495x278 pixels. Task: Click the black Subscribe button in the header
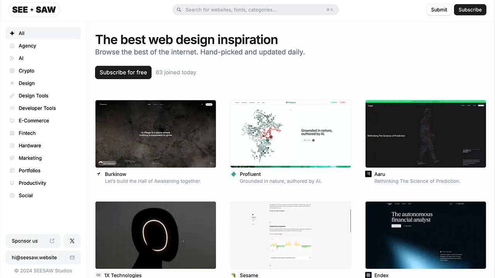coord(470,10)
